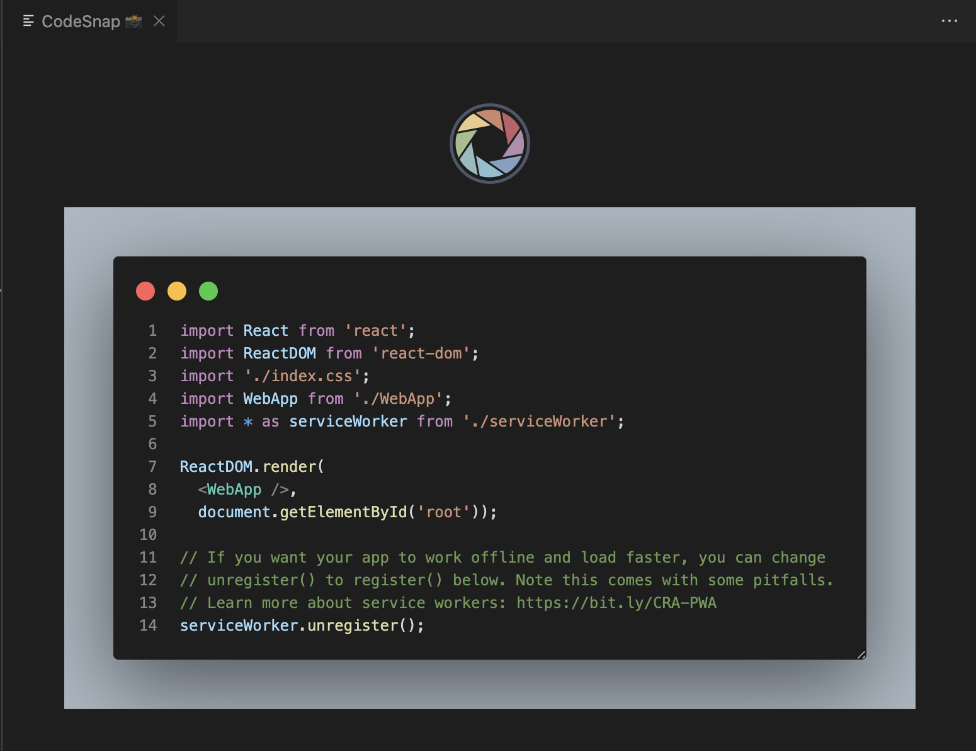Click line number 14
Screen dimensions: 976x751
[x=148, y=626]
